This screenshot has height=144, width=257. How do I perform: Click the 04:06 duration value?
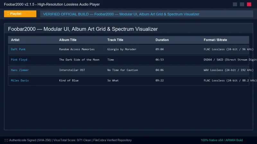click(159, 70)
